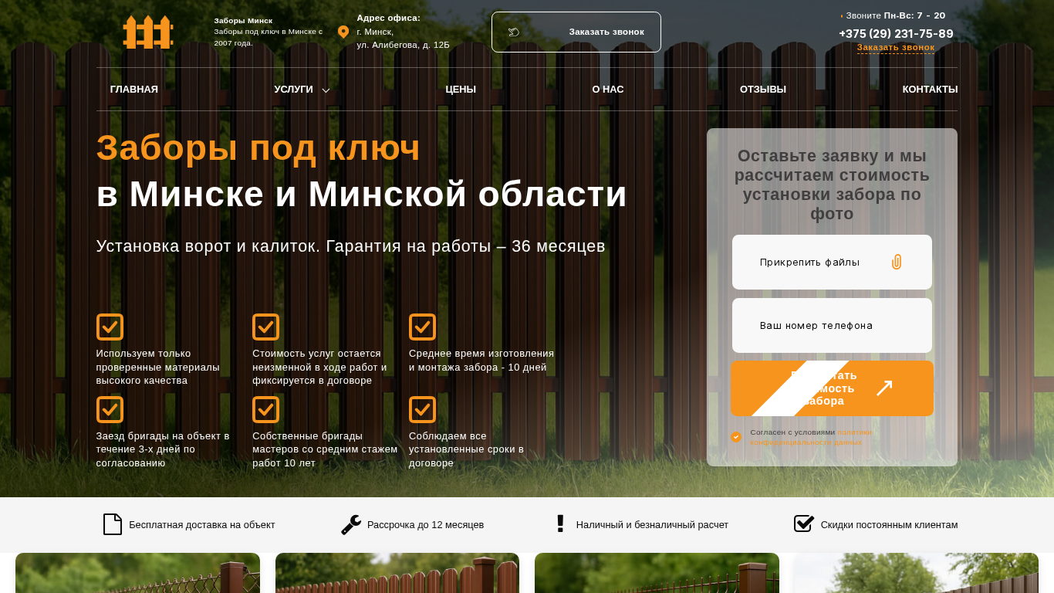Click the checkmark icon above 'Собственные бригады мастеров'
Screen dimensions: 1054x593
(x=265, y=409)
